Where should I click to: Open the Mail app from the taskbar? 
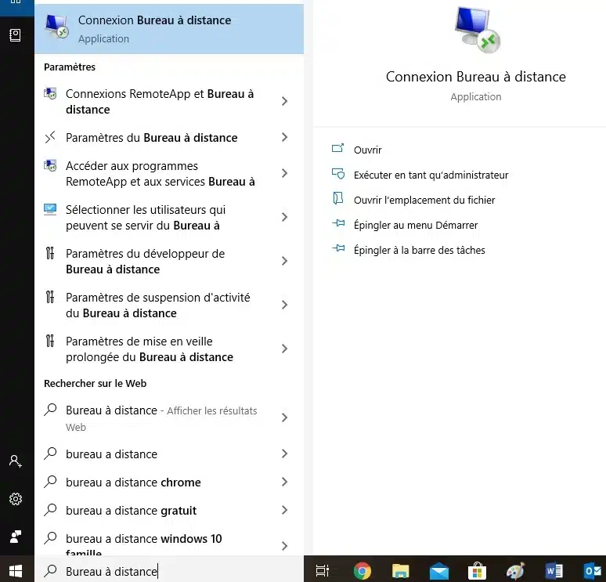[x=439, y=572]
